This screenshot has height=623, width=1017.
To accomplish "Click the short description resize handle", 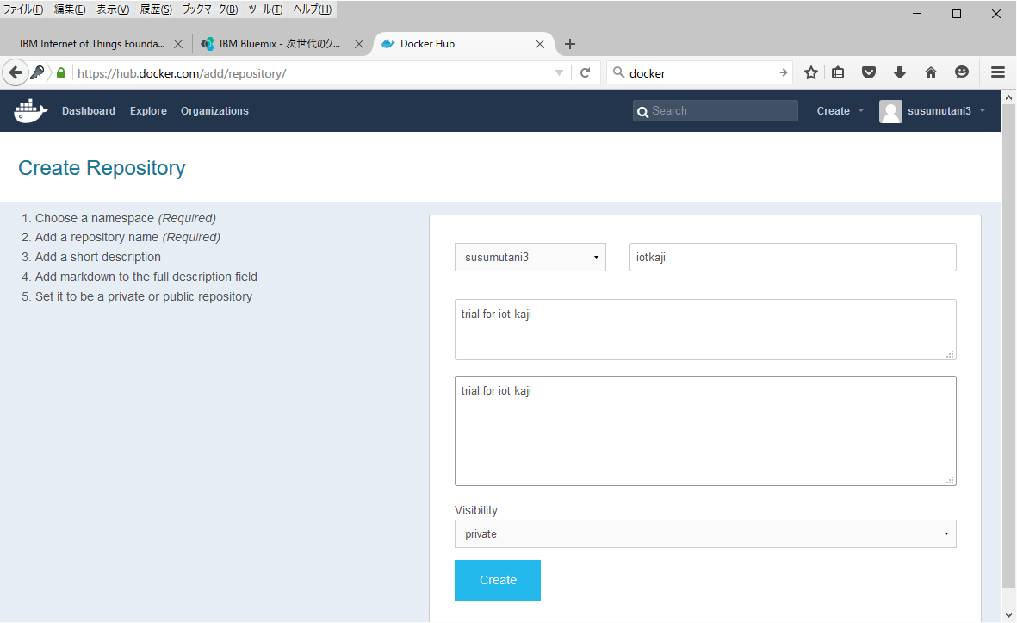I will click(x=950, y=353).
